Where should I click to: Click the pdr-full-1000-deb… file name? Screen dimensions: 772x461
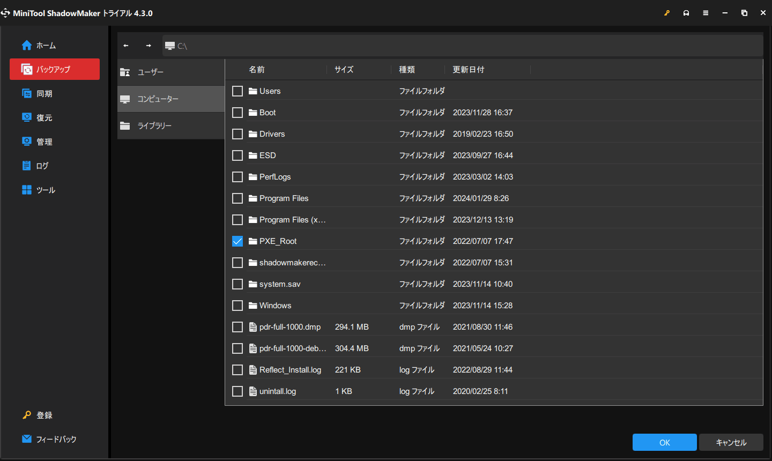pyautogui.click(x=293, y=348)
